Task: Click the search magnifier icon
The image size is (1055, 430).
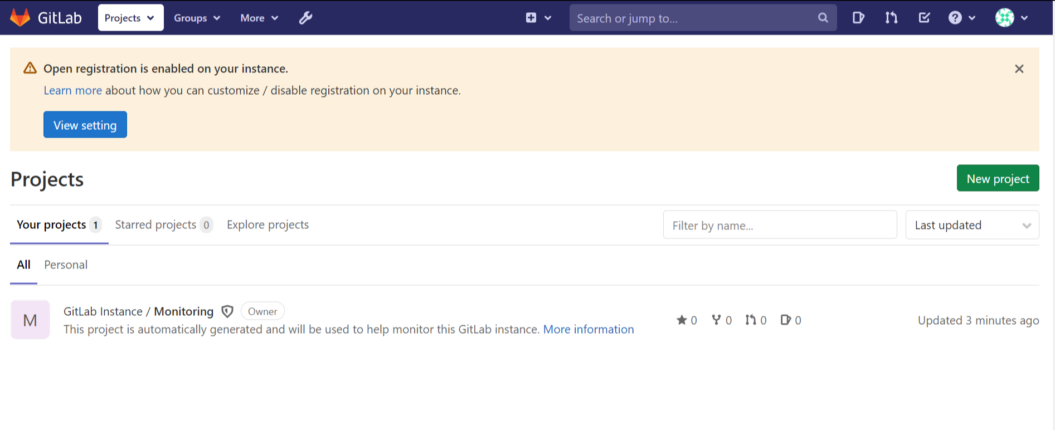Action: point(823,18)
